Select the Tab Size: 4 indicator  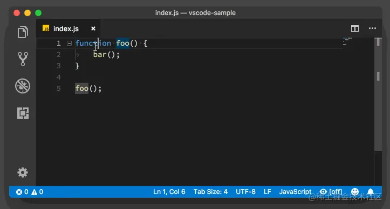(210, 192)
